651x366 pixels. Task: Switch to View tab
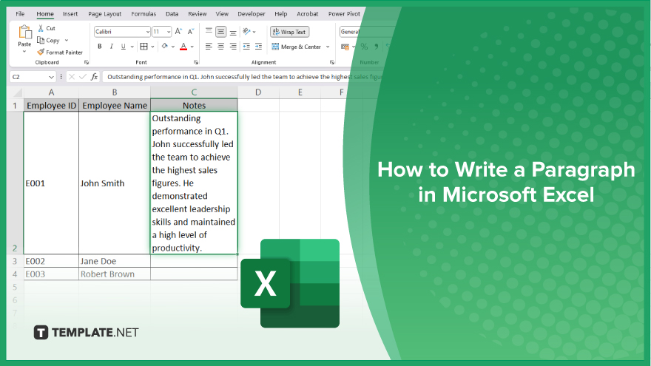click(x=222, y=14)
